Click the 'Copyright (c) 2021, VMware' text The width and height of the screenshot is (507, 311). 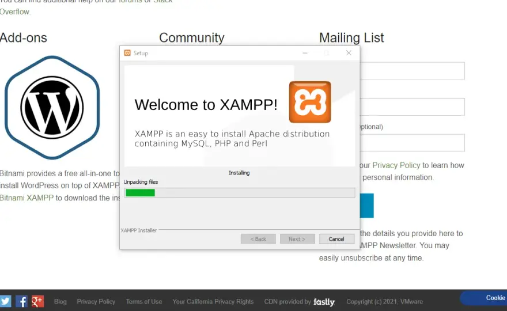[384, 302]
